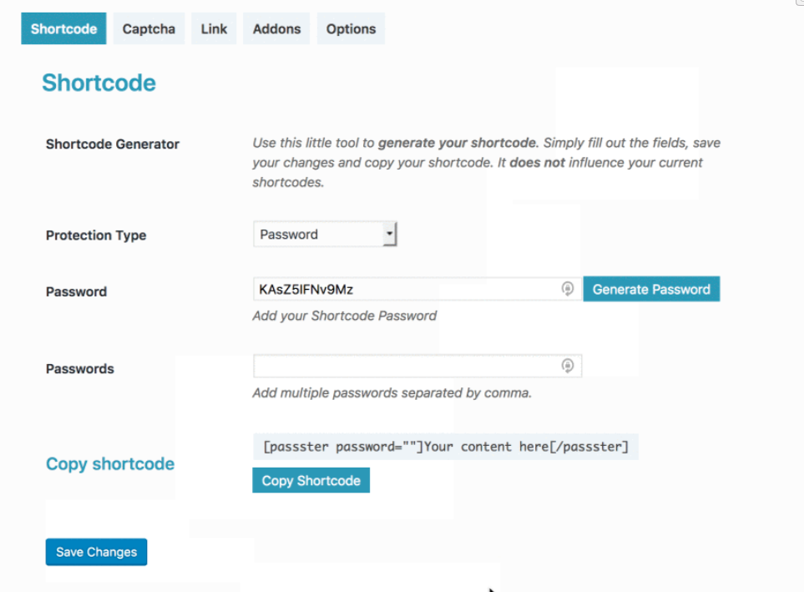Click the Protection Type label
This screenshot has height=592, width=804.
pos(95,235)
